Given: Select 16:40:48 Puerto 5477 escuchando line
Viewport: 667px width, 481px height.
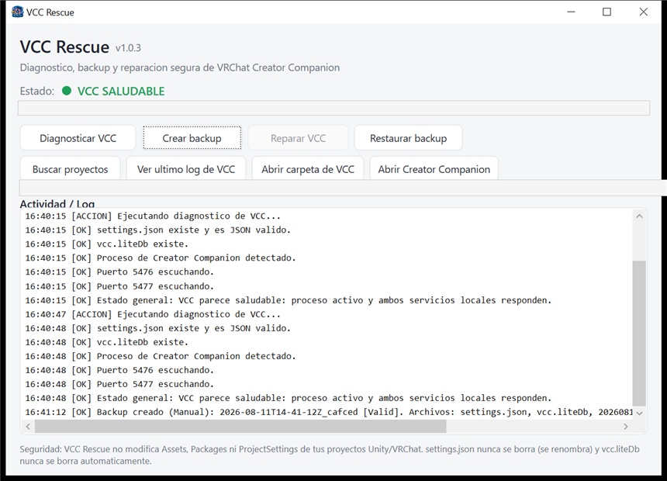Looking at the screenshot, I should (x=119, y=384).
